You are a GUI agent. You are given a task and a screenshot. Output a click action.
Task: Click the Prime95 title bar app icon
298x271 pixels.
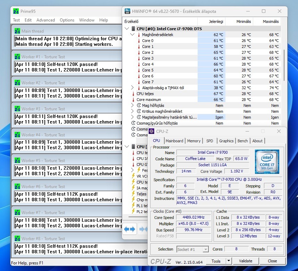16,11
